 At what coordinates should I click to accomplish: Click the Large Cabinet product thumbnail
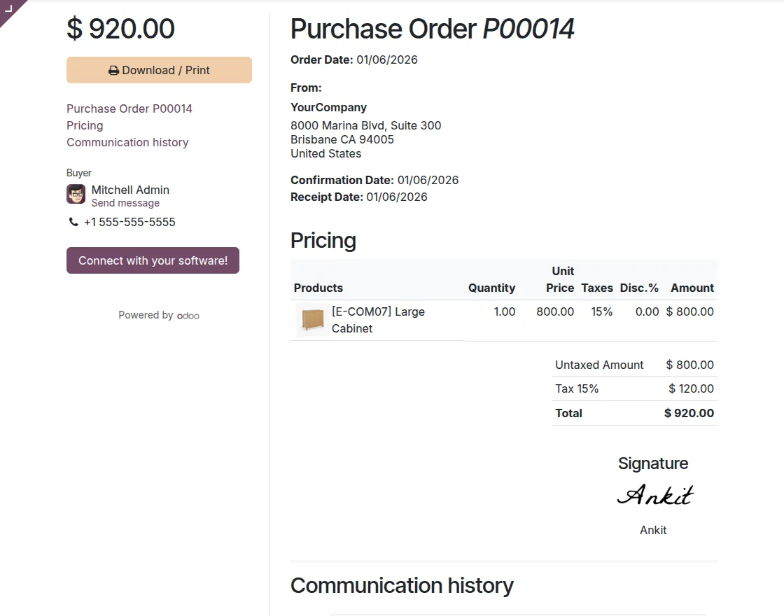pyautogui.click(x=311, y=320)
